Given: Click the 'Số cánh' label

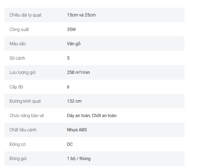Looking at the screenshot, I should point(17,58).
